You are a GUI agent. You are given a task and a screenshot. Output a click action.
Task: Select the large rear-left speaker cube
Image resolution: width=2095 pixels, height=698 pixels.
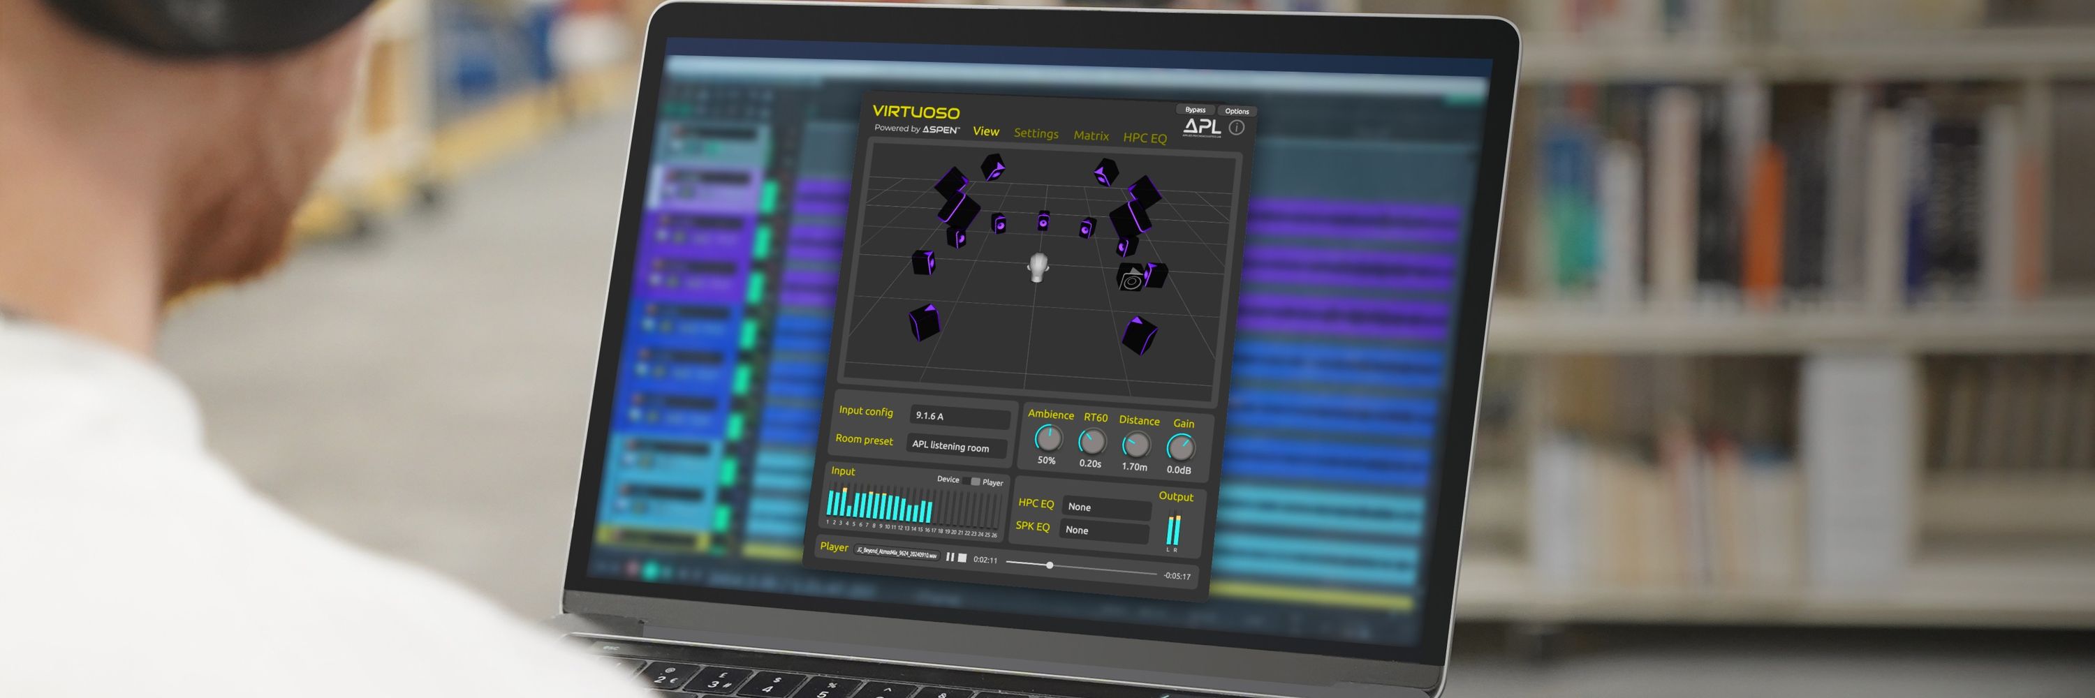(924, 322)
